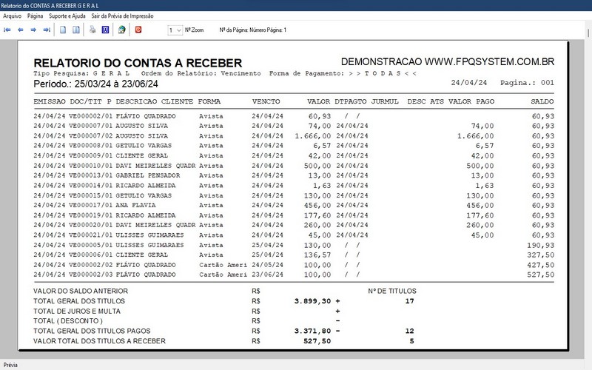The image size is (592, 370).
Task: Click the Nº da Página: Número Página: 1 label
Action: (253, 30)
